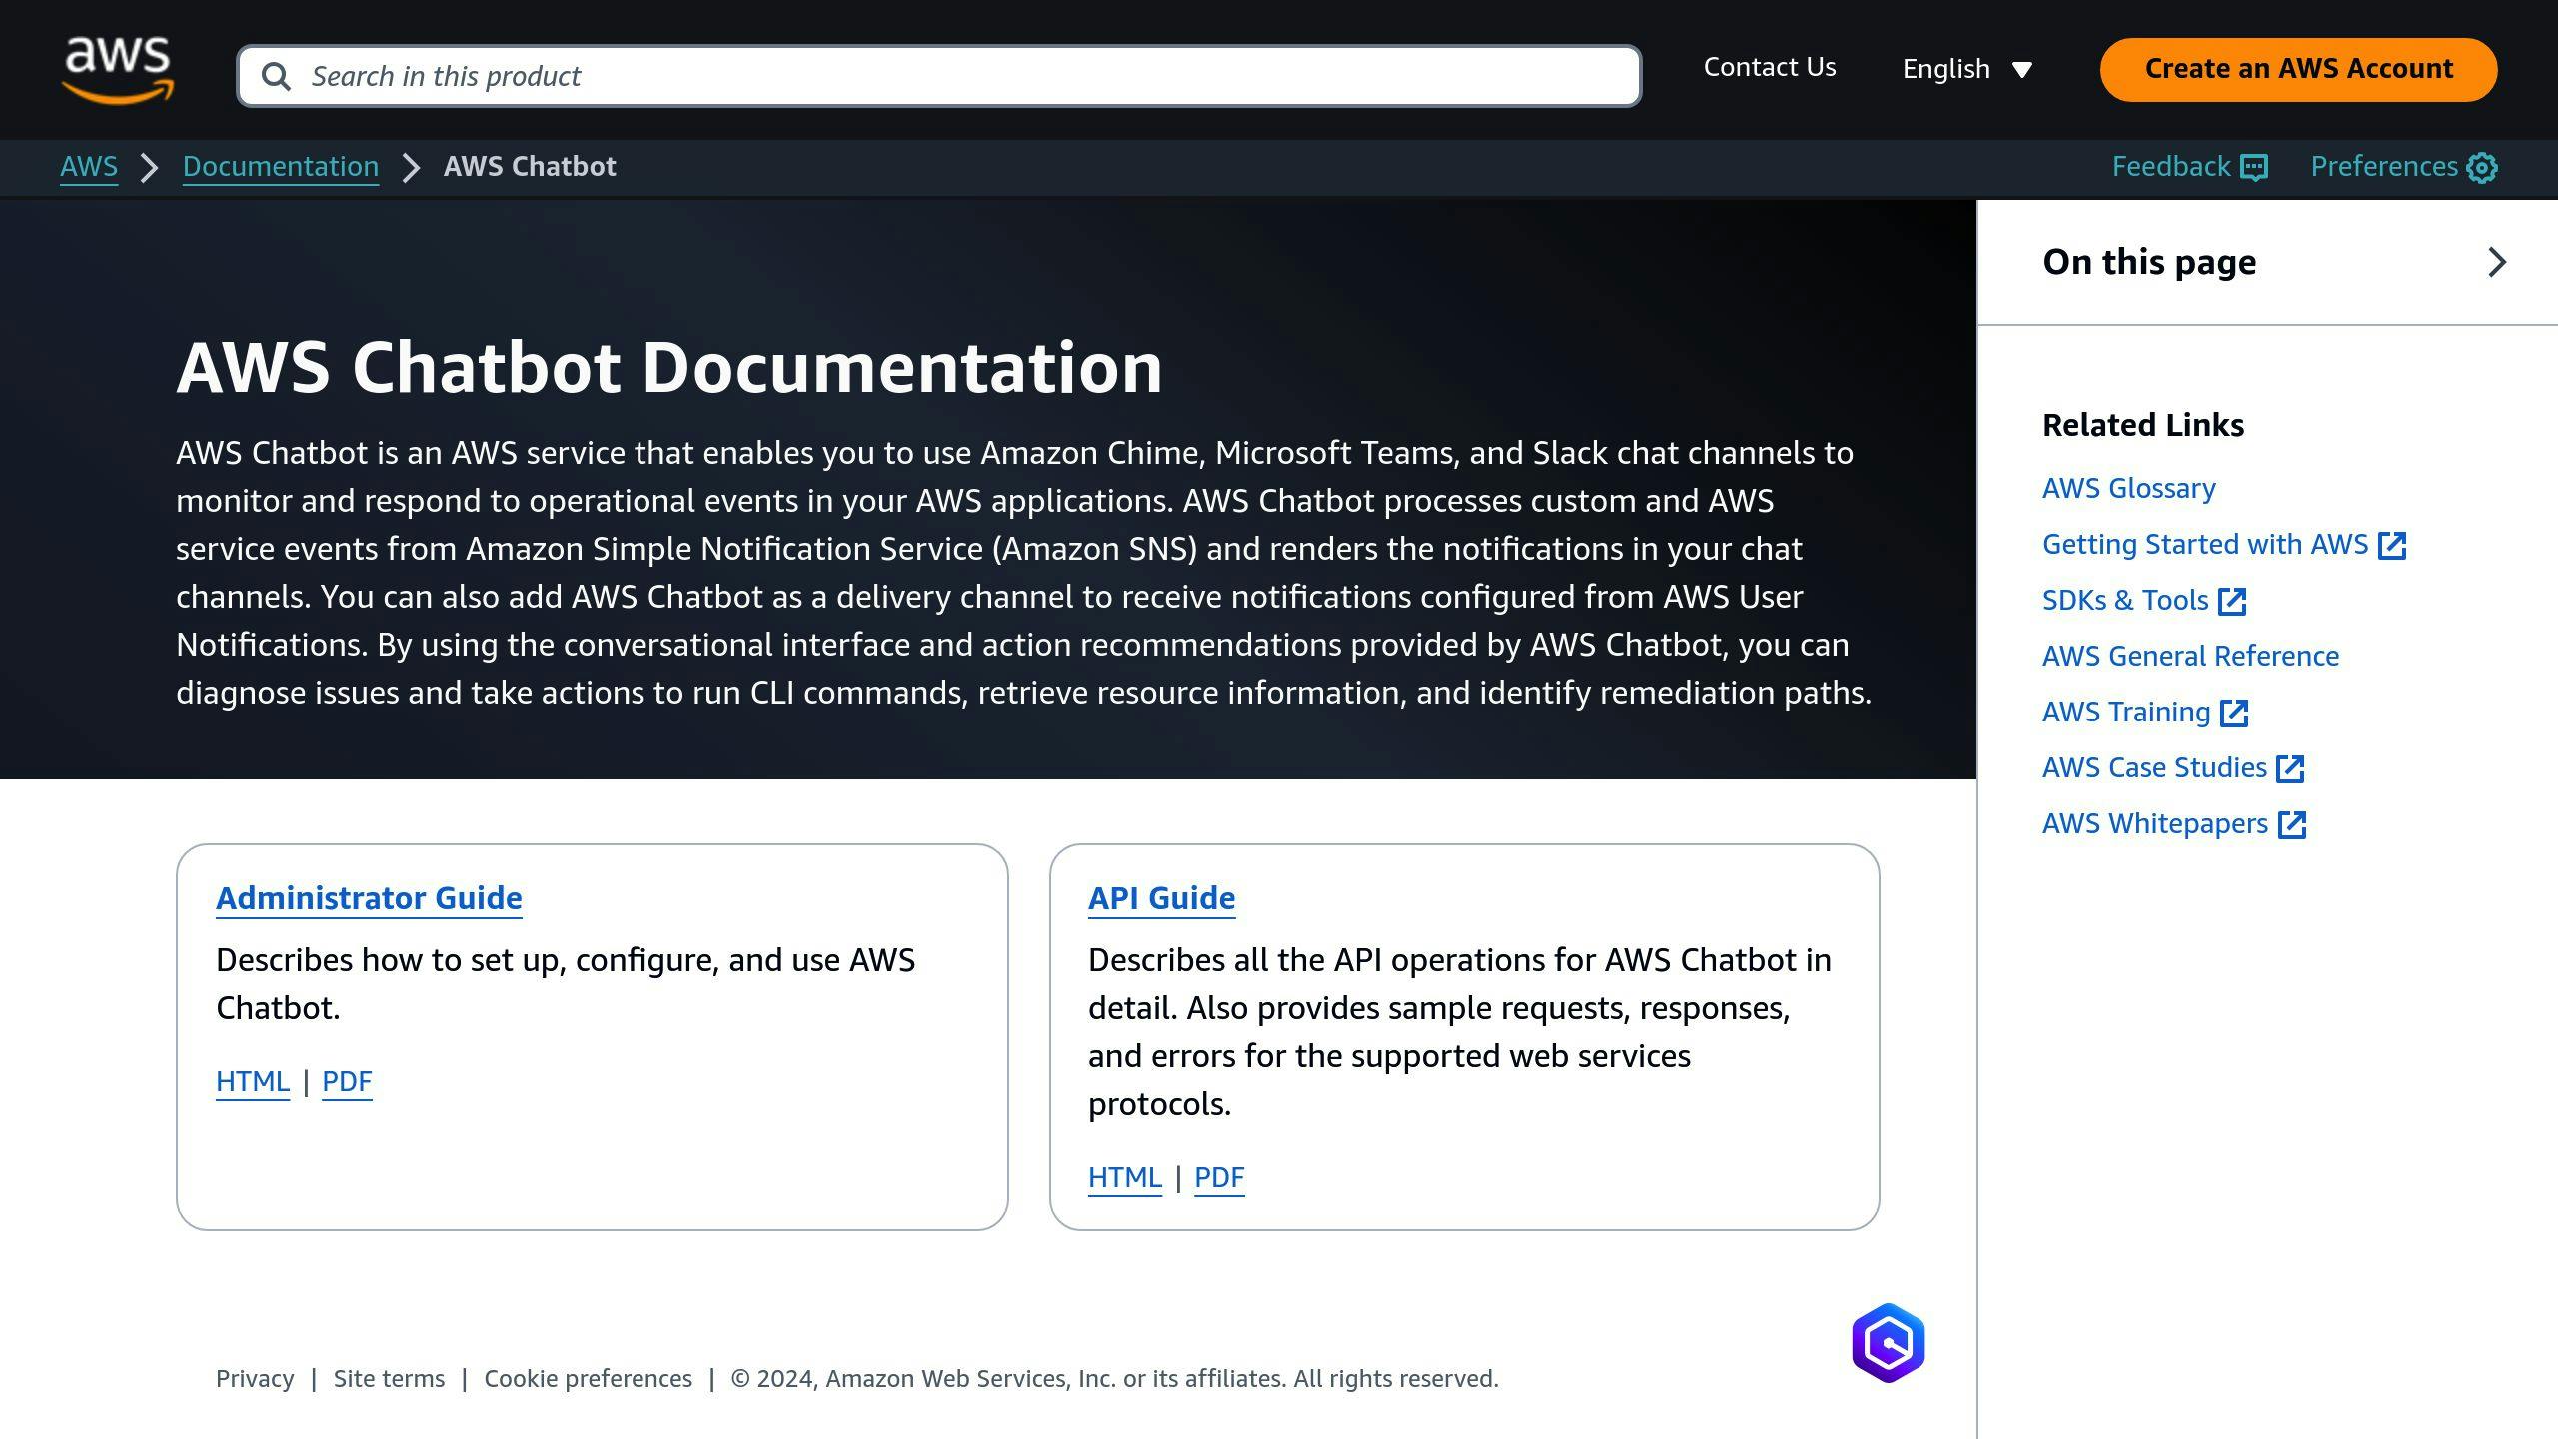Collapse the On this page panel chevron
Image resolution: width=2558 pixels, height=1439 pixels.
pyautogui.click(x=2496, y=262)
